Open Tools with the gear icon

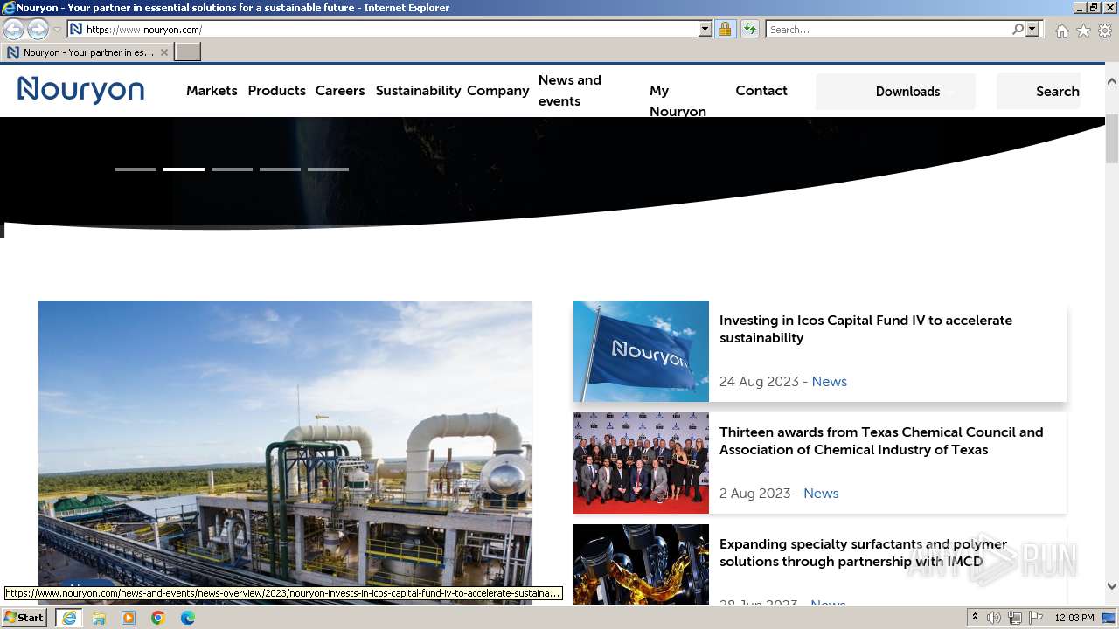(1105, 31)
